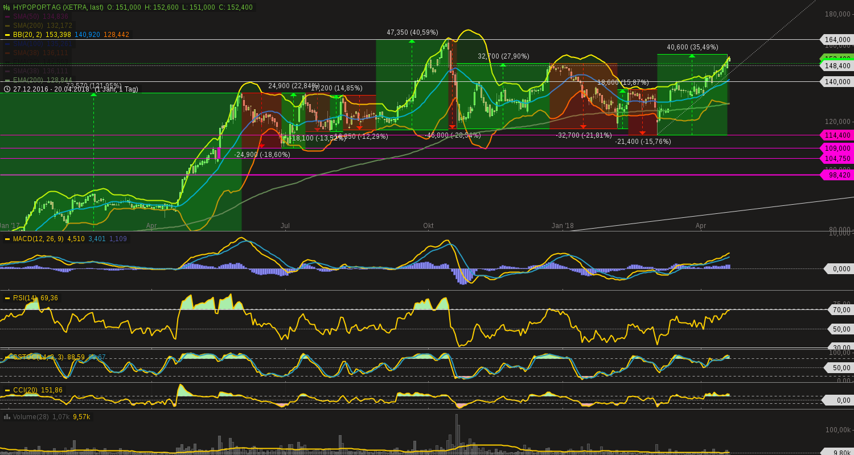Select the magenta 98,420 price tag
Viewport: 854px width, 455px height.
[x=836, y=175]
